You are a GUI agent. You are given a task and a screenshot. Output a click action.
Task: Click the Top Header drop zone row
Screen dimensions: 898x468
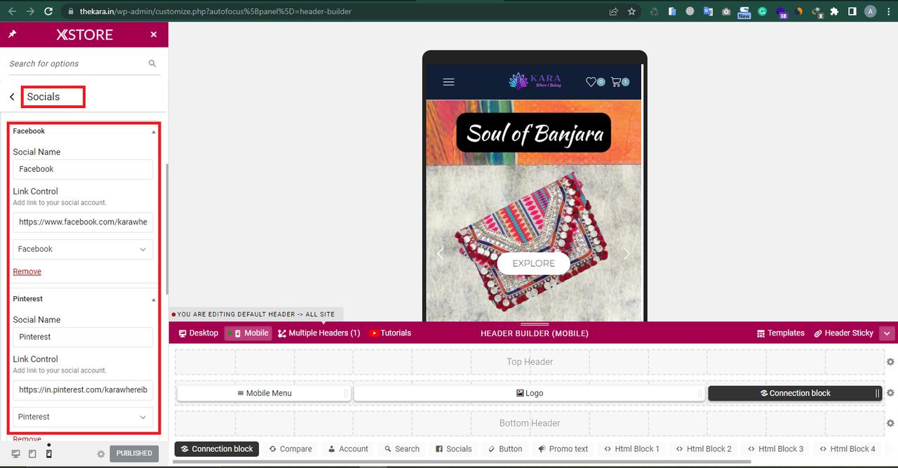point(529,362)
